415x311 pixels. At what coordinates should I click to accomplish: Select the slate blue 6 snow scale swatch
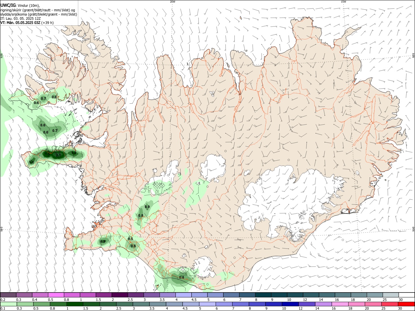231,295
